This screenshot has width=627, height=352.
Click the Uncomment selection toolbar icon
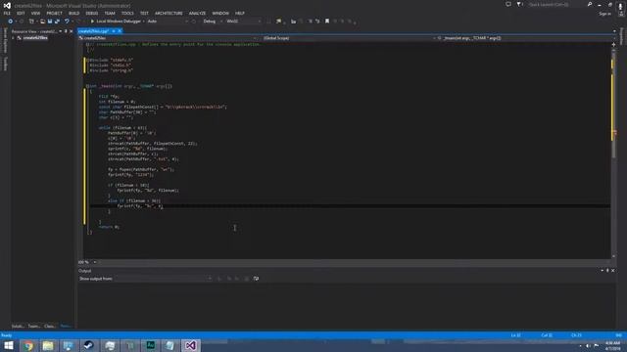coord(317,22)
